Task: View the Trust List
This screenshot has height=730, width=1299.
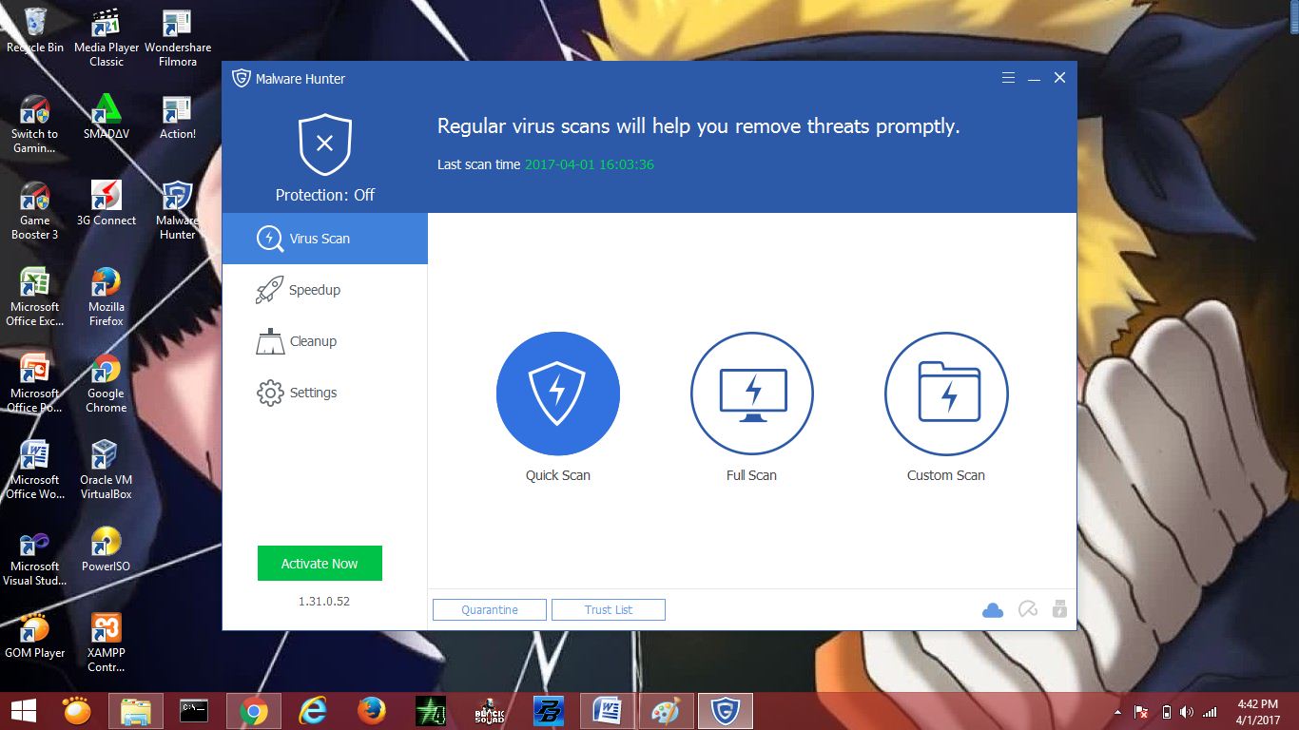Action: tap(608, 609)
